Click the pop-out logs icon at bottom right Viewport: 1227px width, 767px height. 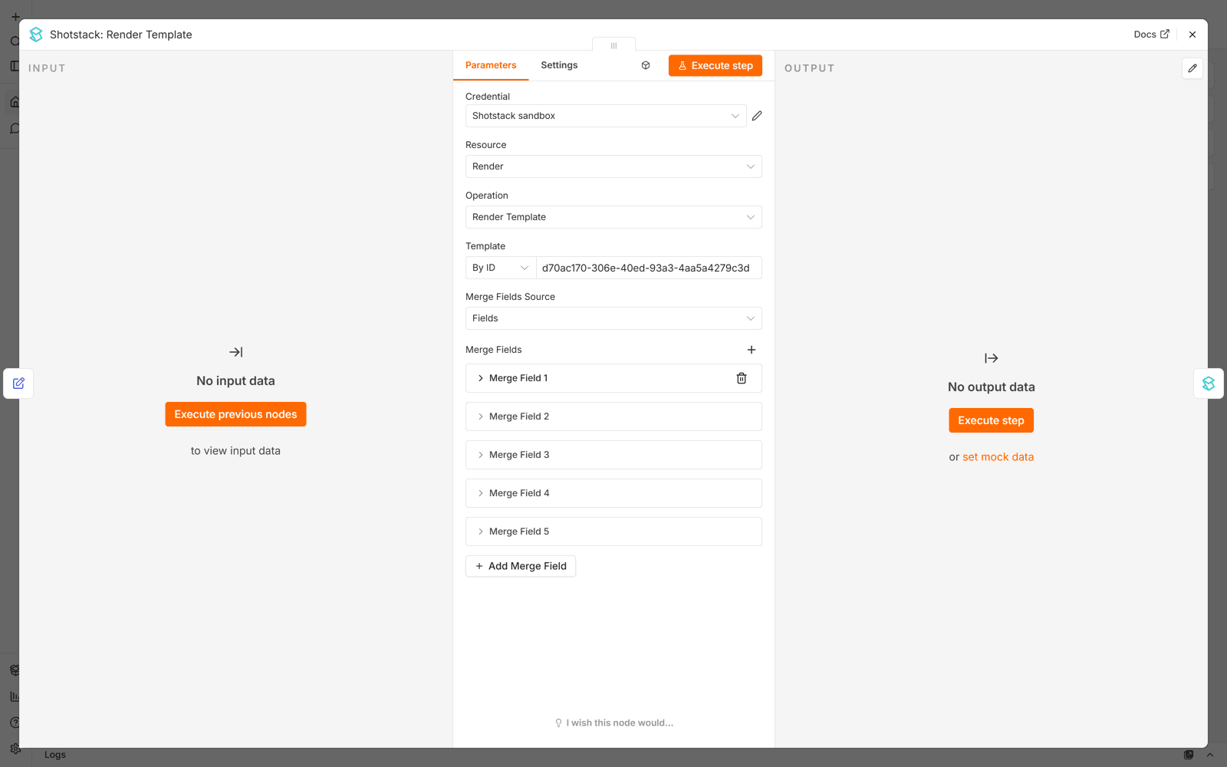[x=1189, y=755]
